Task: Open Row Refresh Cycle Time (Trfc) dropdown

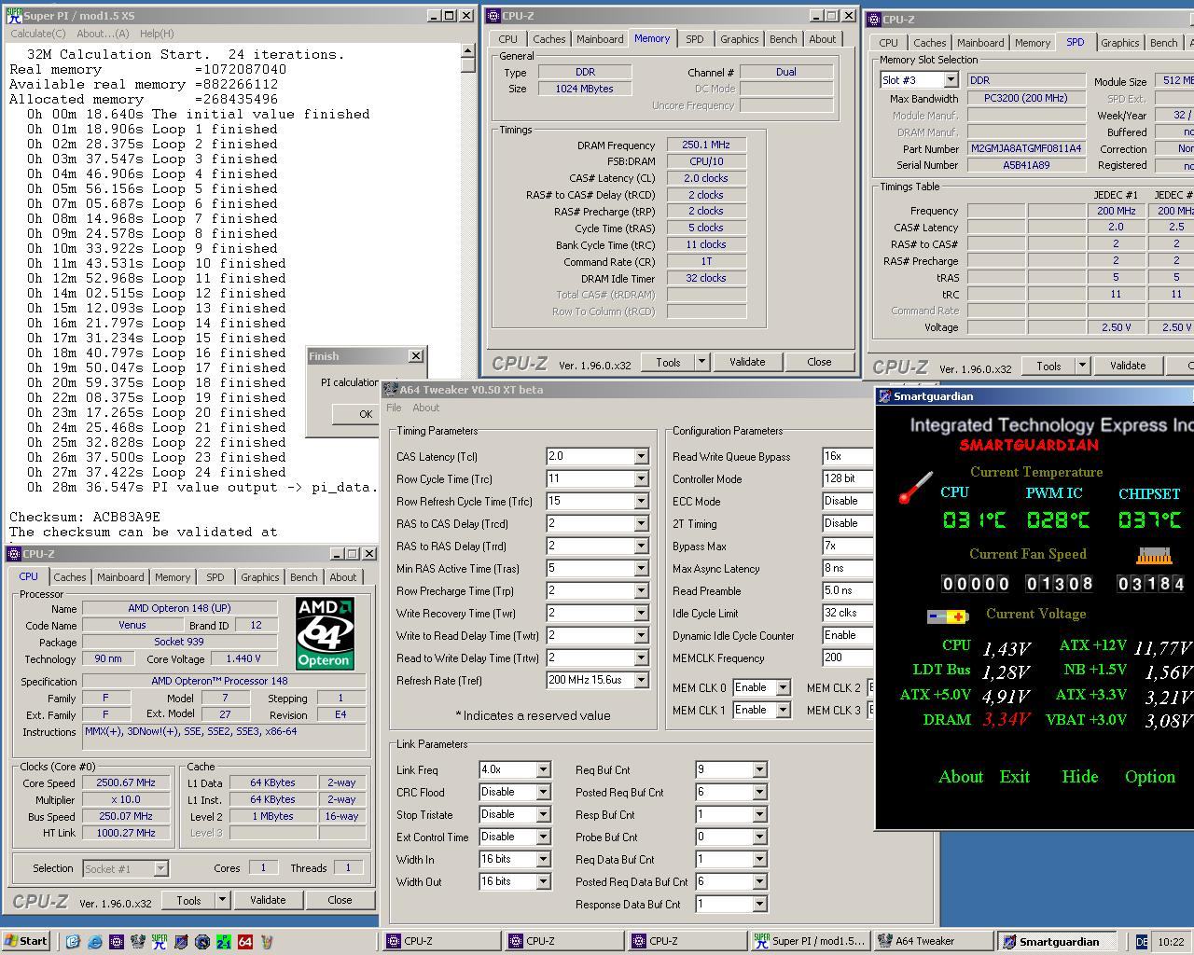Action: pyautogui.click(x=641, y=502)
